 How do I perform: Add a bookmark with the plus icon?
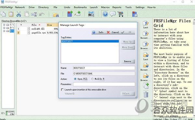point(70,14)
